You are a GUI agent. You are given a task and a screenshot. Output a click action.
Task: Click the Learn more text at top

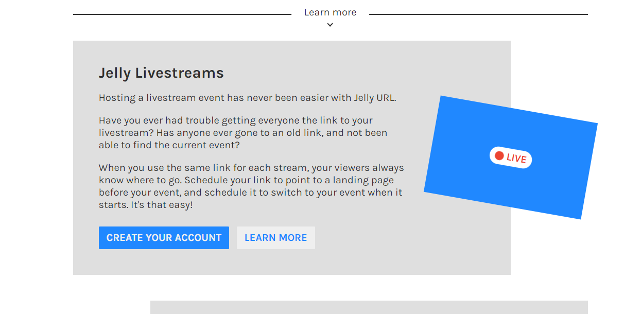(x=330, y=12)
